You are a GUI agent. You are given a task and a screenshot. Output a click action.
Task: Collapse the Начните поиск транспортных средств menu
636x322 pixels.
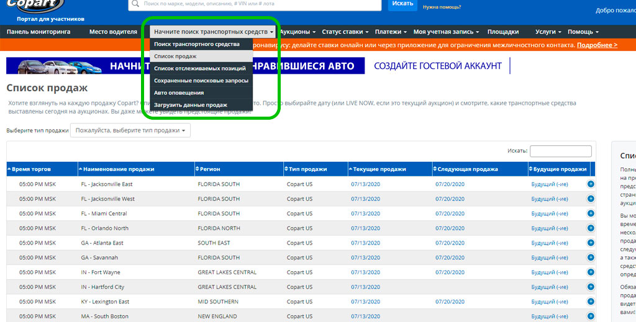pos(214,32)
